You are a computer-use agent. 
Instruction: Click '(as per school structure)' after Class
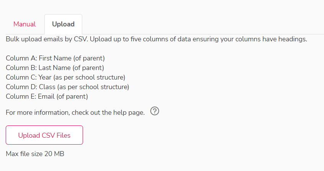point(93,87)
